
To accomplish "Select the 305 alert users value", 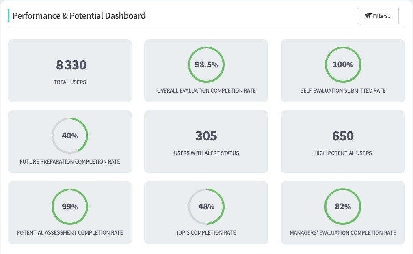I will [206, 136].
